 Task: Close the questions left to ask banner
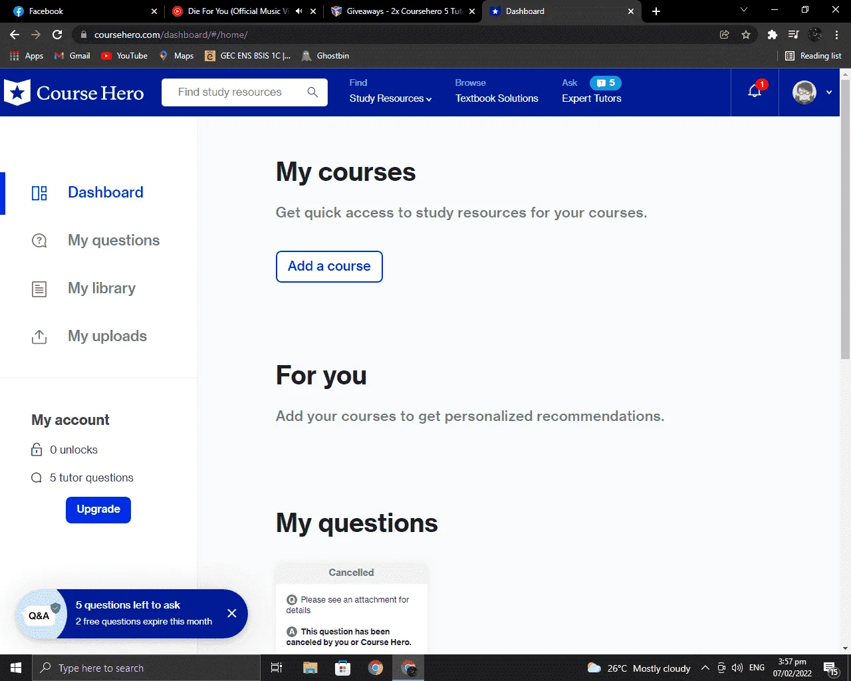pos(231,613)
